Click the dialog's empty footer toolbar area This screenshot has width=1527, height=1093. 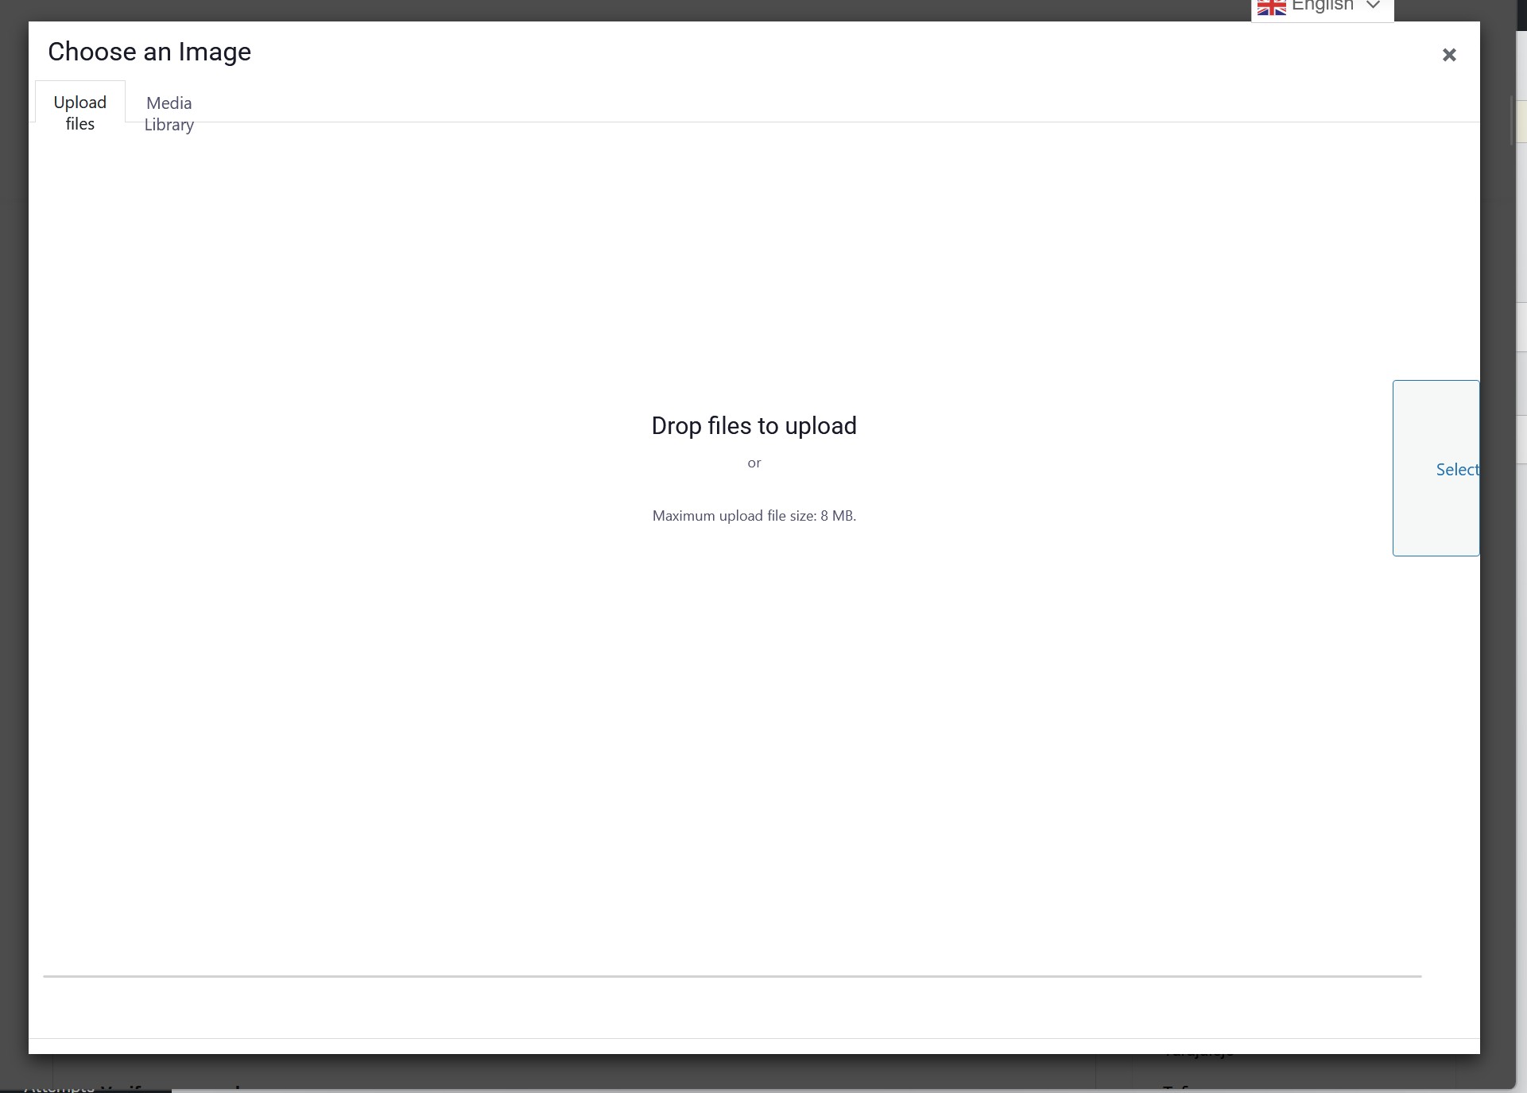(x=754, y=1045)
